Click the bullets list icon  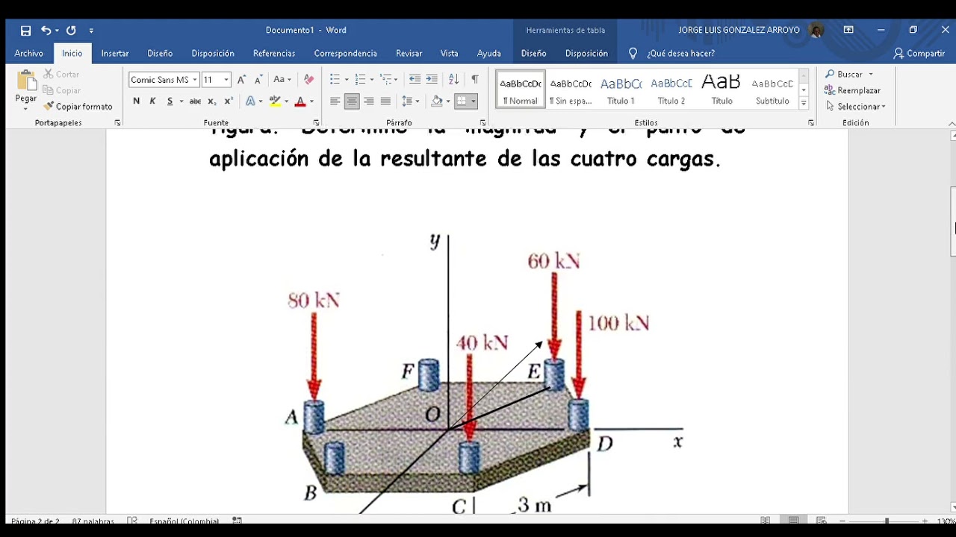pos(335,80)
